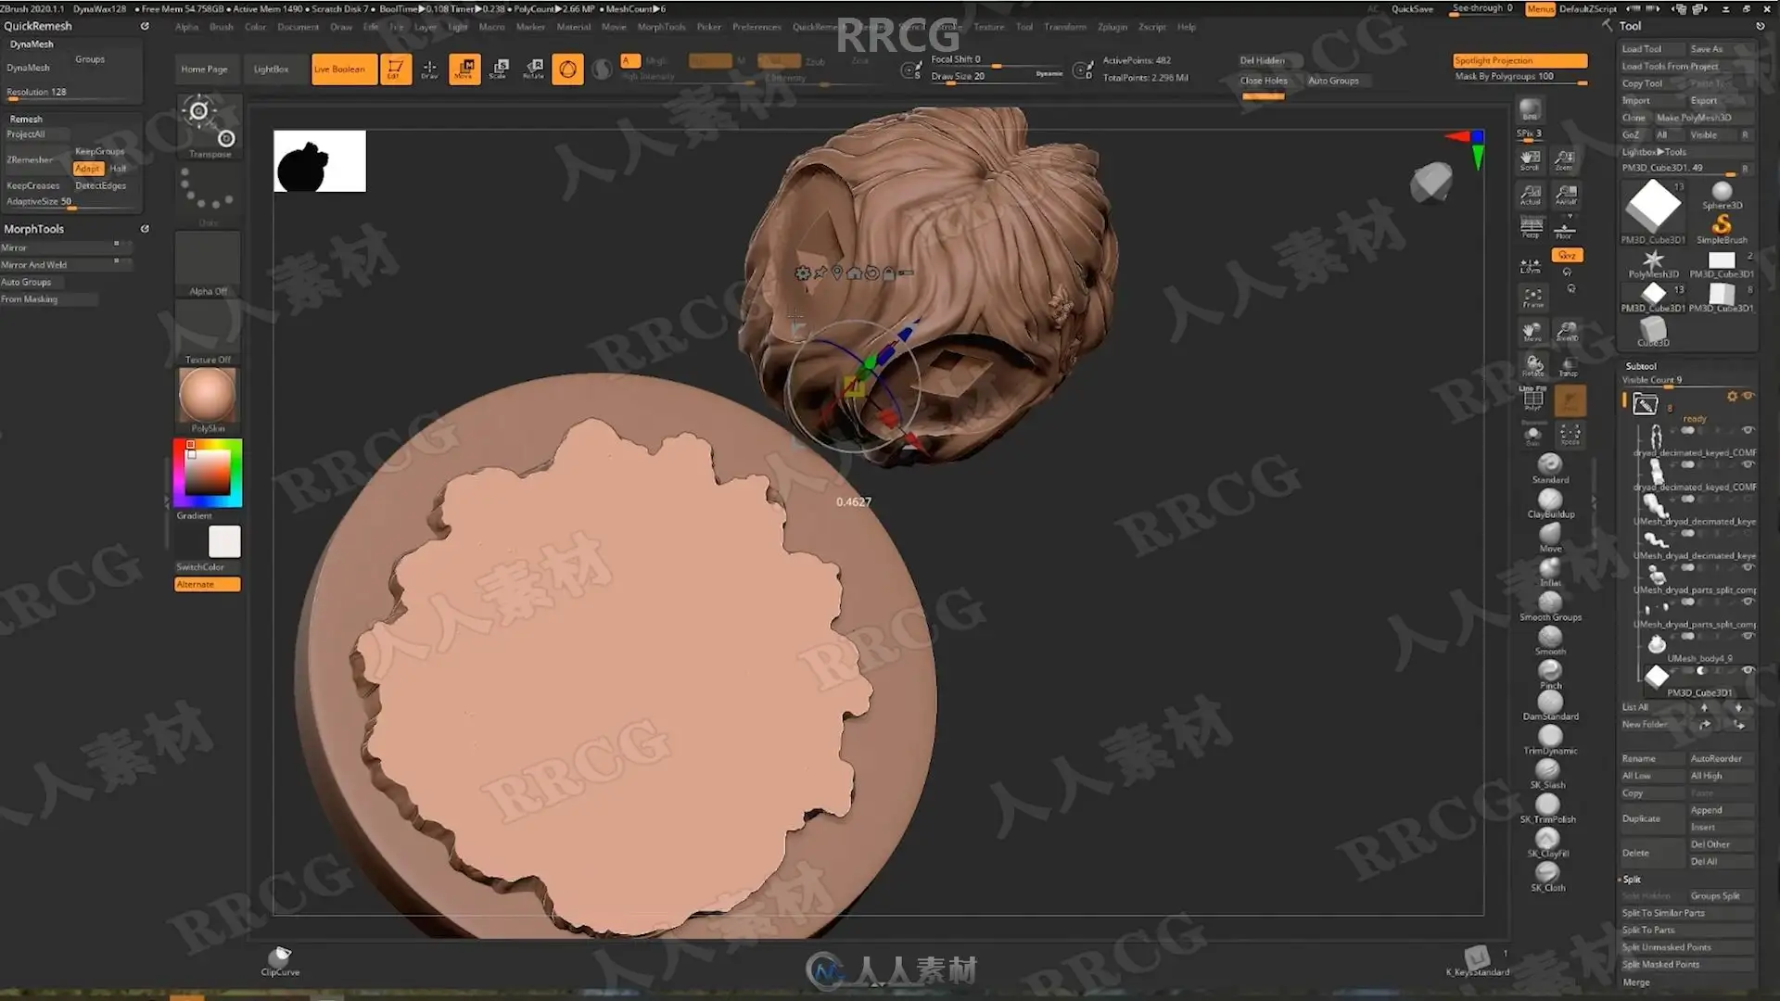This screenshot has height=1001, width=1780.
Task: Adjust the Draw Size slider
Action: click(x=997, y=76)
